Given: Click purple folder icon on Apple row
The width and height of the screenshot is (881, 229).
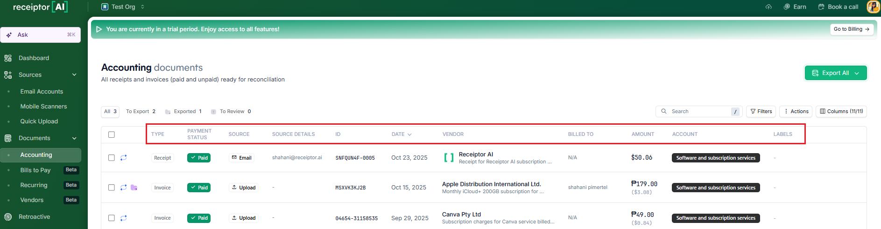Looking at the screenshot, I should pyautogui.click(x=134, y=188).
